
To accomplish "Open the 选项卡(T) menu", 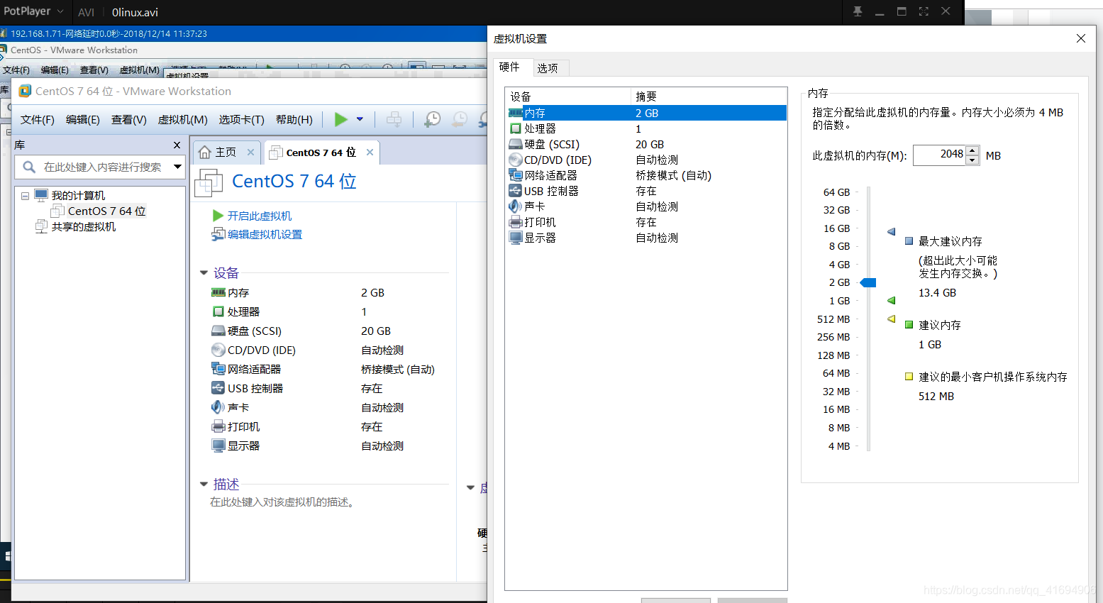I will (241, 120).
